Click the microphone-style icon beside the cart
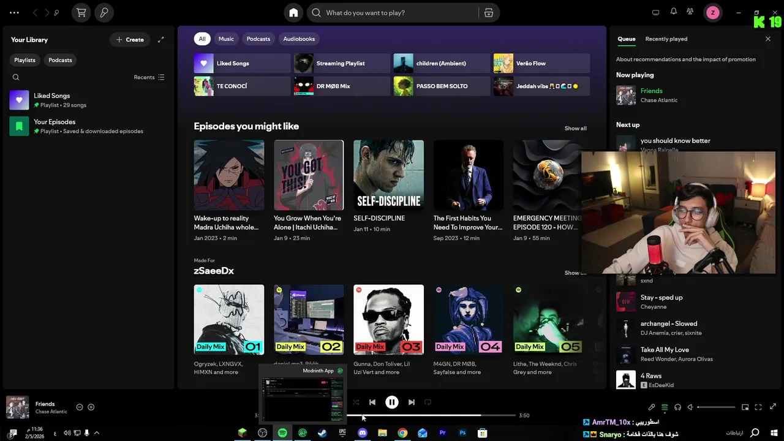Image resolution: width=784 pixels, height=441 pixels. (x=104, y=12)
